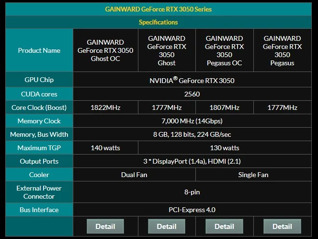The width and height of the screenshot is (318, 239).
Task: Select the 'PCI-Express 4.0' value
Action: (192, 210)
